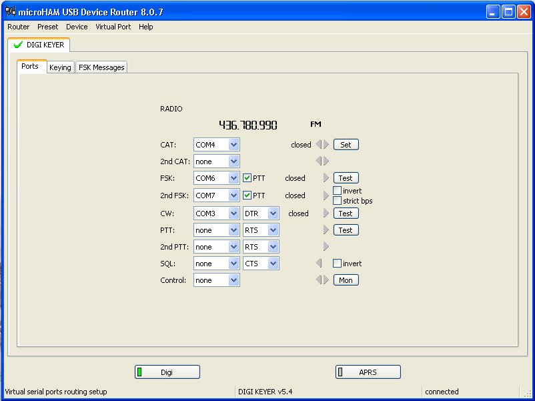Viewport: 535px width, 401px height.
Task: Click the right arrow indicator in CAT row
Action: (326, 145)
